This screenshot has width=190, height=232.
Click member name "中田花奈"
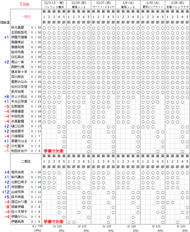[x=18, y=116]
